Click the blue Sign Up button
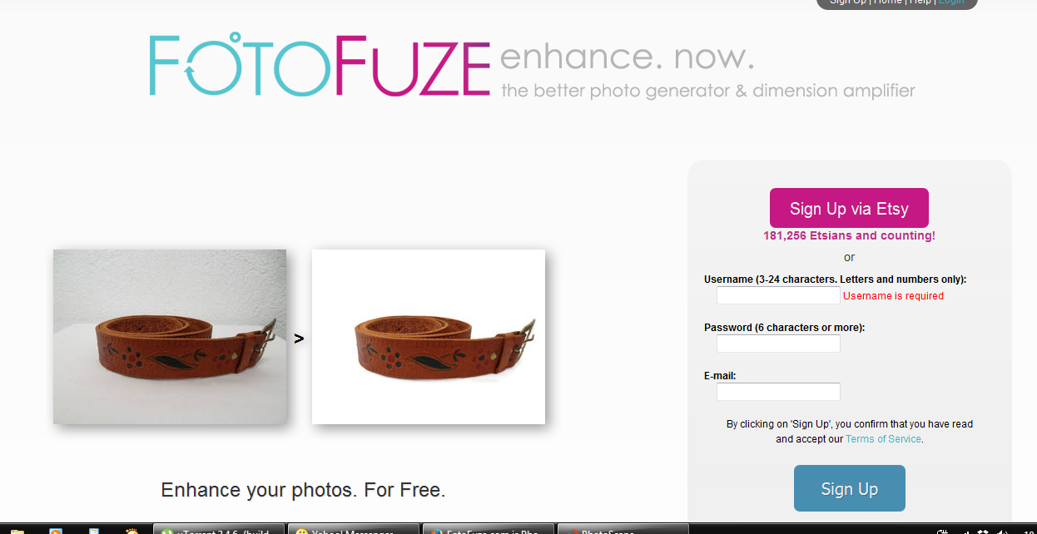 coord(849,488)
